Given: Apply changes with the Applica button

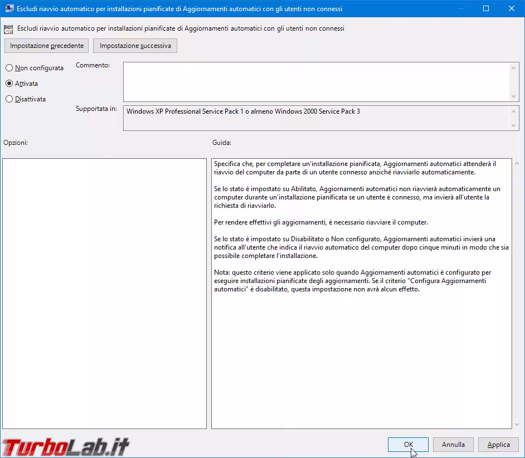Looking at the screenshot, I should tap(498, 445).
